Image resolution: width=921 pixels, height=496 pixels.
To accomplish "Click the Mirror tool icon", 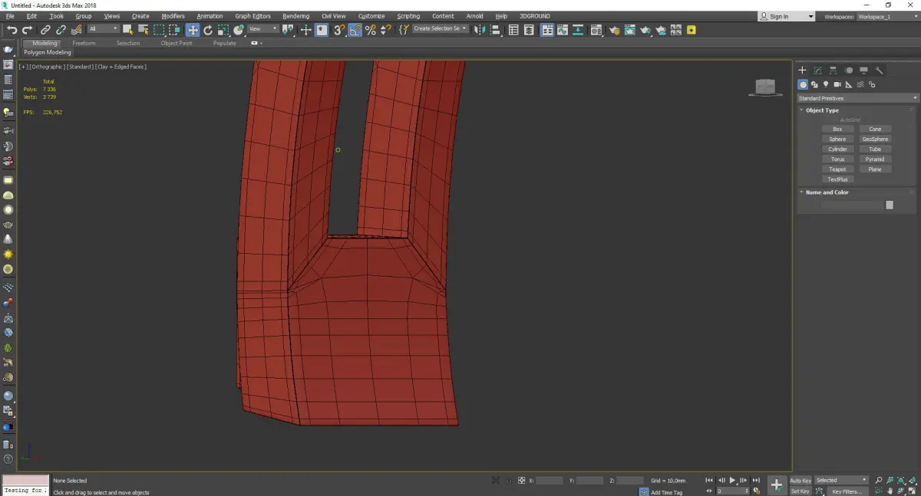I will click(x=479, y=30).
